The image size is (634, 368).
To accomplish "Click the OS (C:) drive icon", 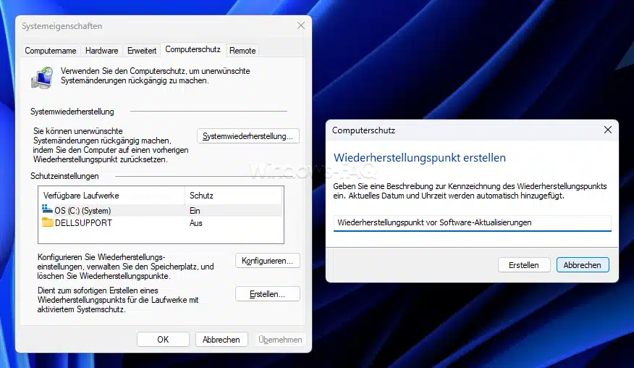I will coord(47,209).
